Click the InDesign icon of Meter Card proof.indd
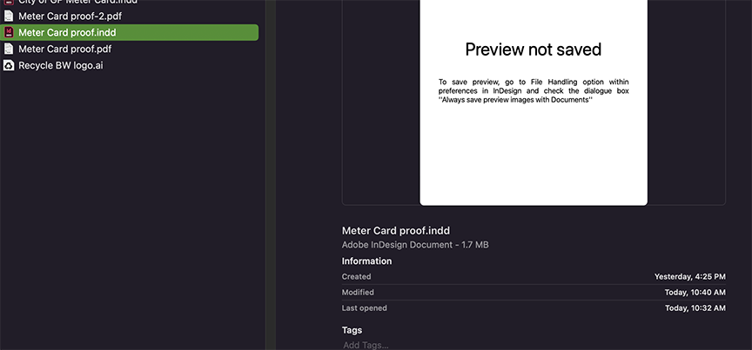The width and height of the screenshot is (752, 350). (x=9, y=32)
